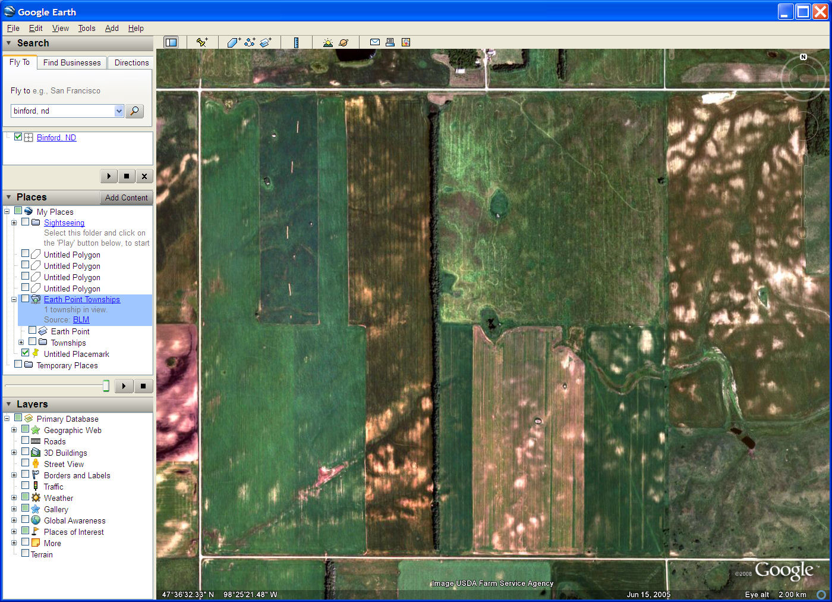
Task: Open the Binford, ND result link
Action: click(x=56, y=137)
